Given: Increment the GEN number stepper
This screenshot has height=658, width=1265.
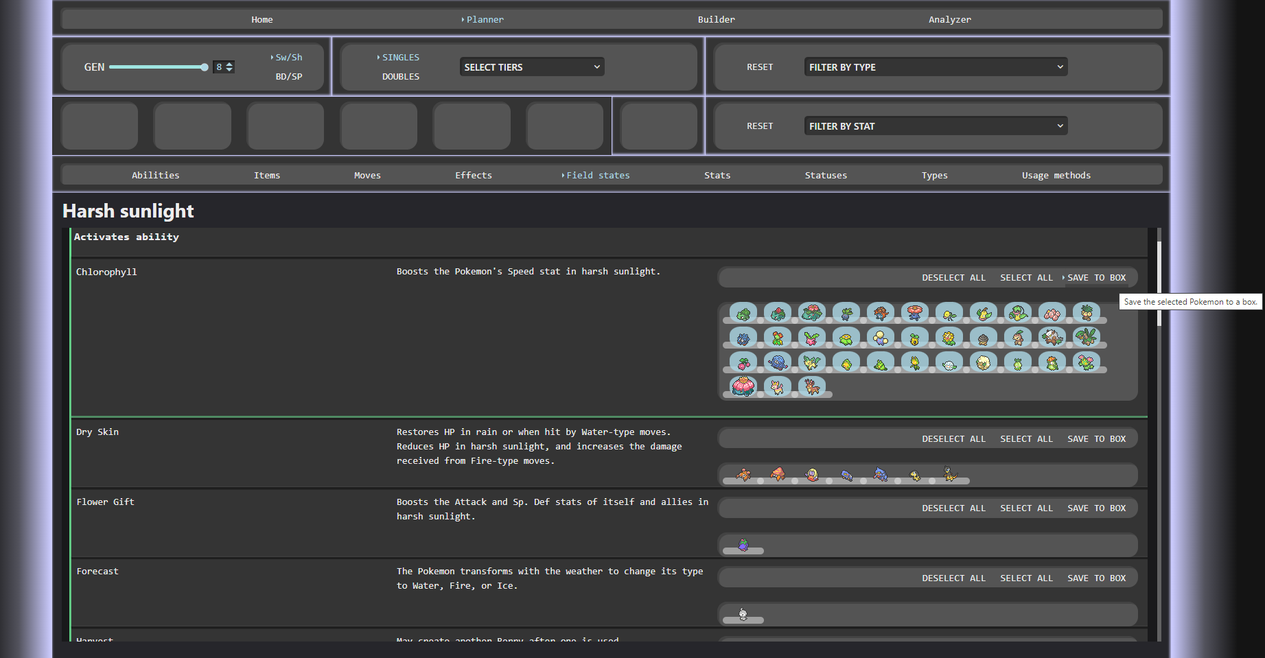Looking at the screenshot, I should [x=229, y=64].
